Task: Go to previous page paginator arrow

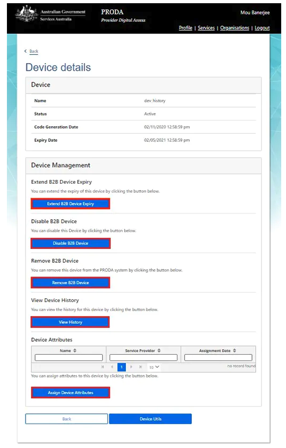Action: pos(112,367)
